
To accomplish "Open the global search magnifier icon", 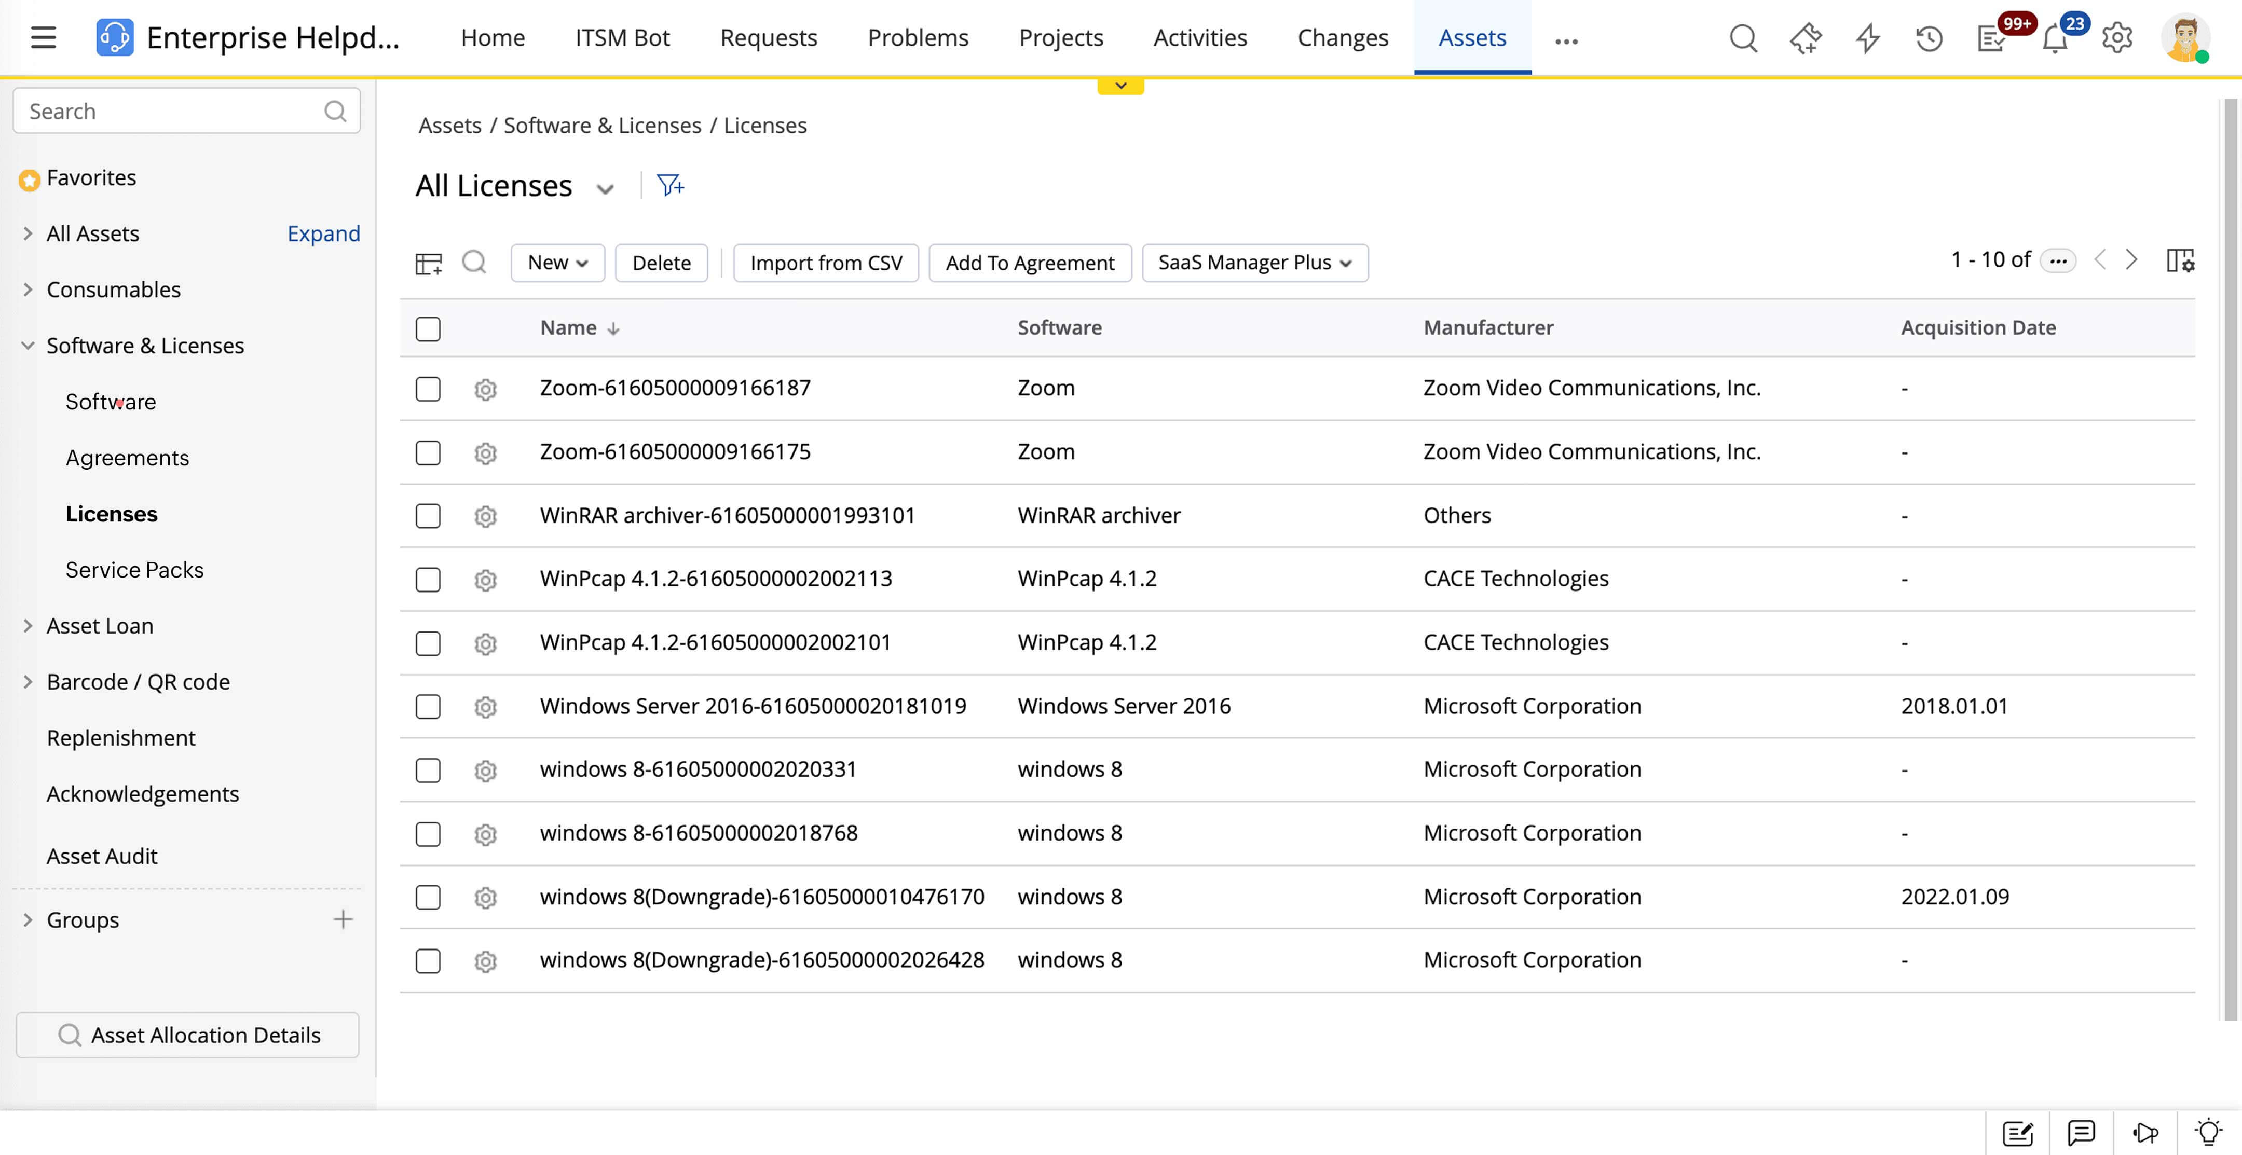I will 1743,38.
